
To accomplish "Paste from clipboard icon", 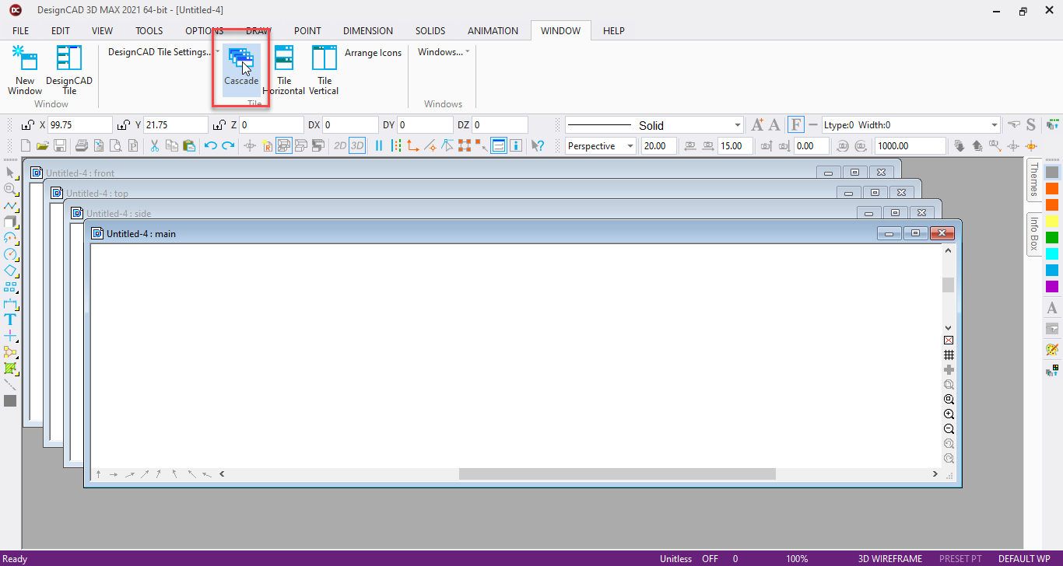I will point(188,145).
